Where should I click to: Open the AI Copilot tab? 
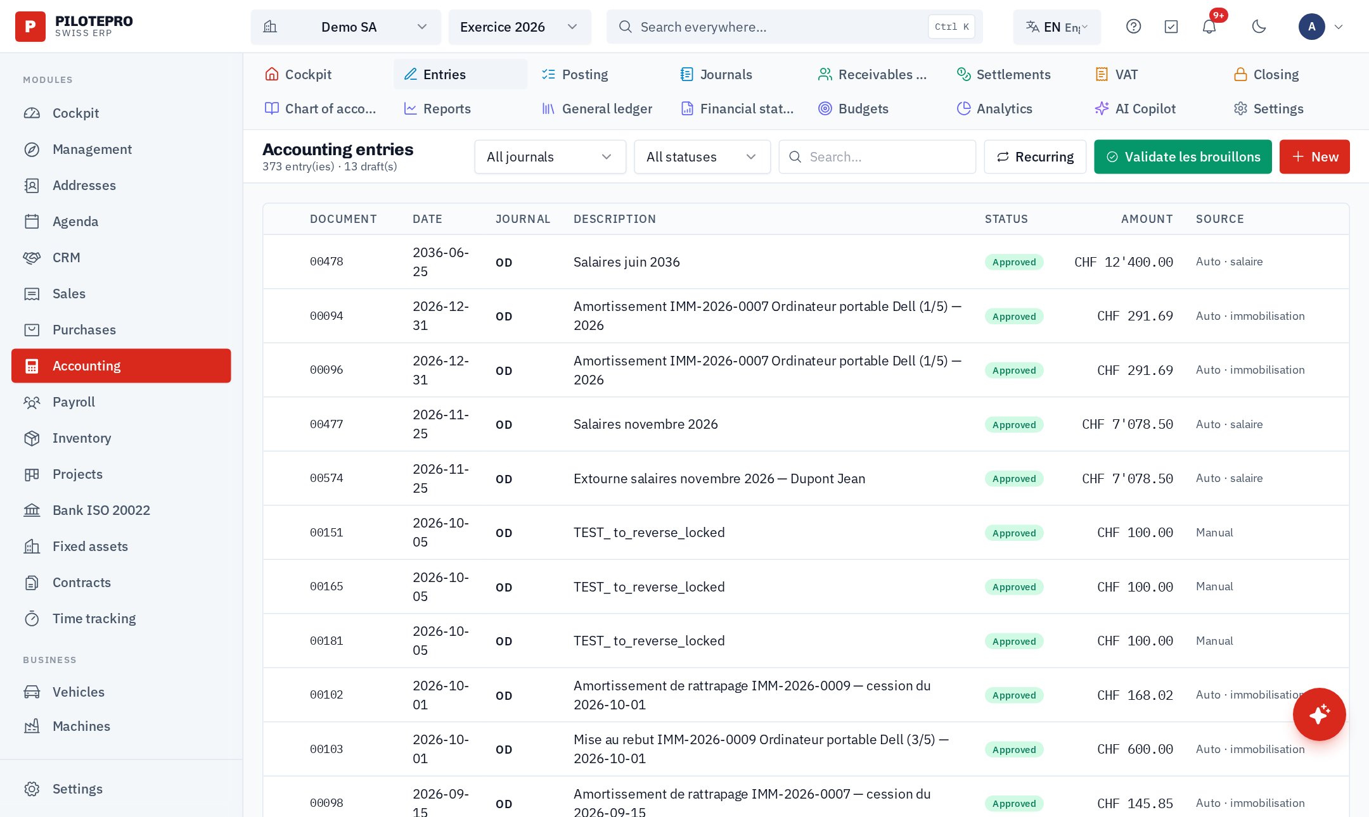click(1152, 108)
